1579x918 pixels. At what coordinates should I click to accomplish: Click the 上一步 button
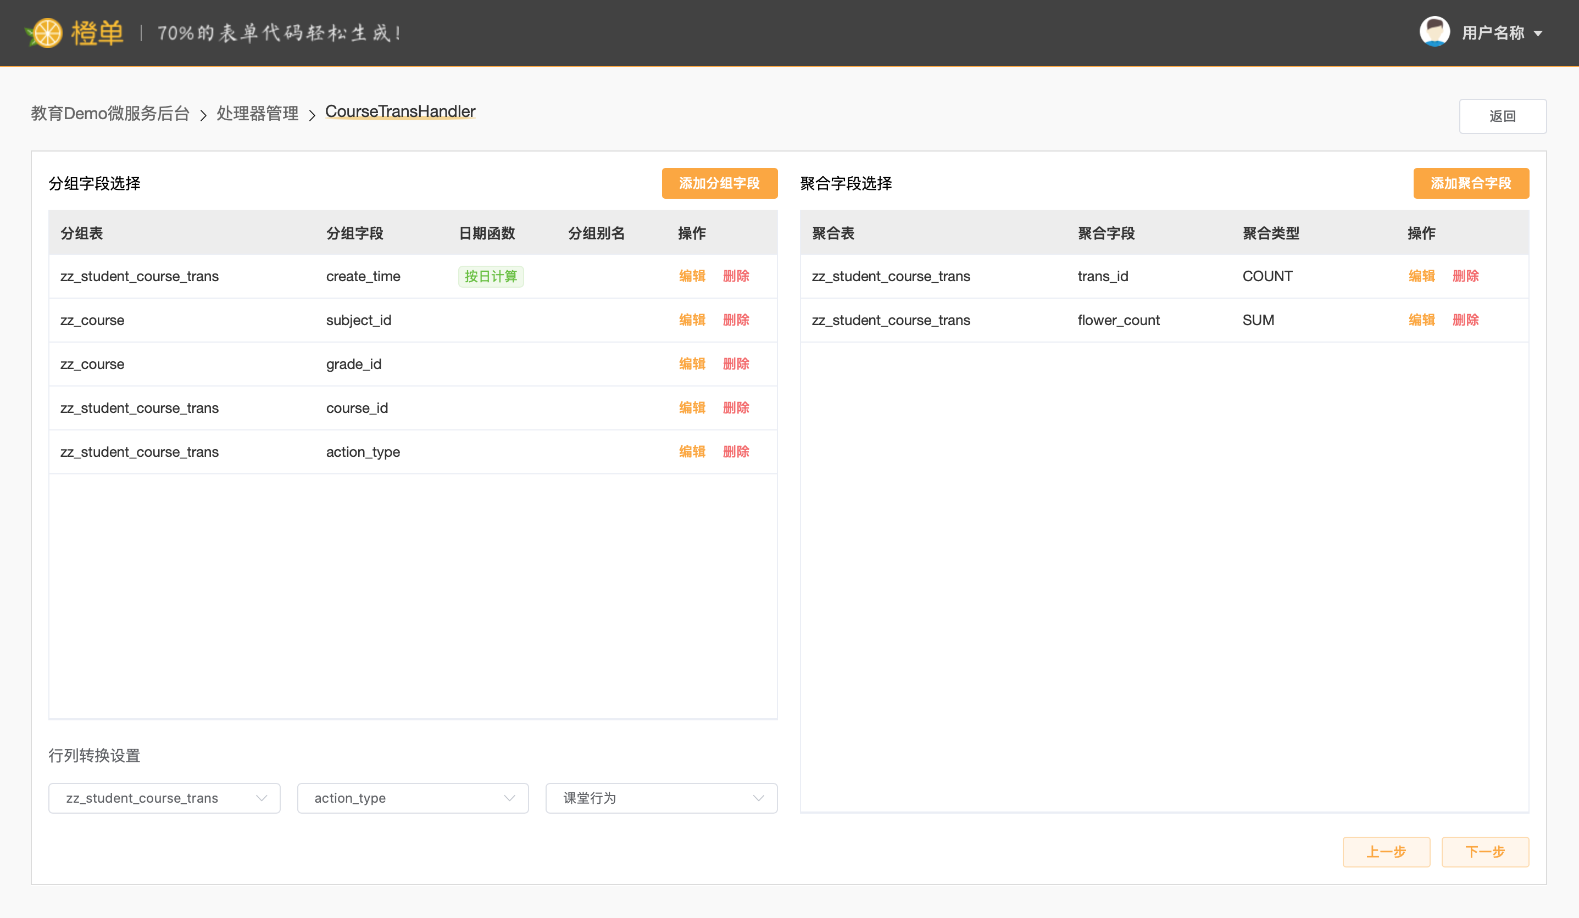(1386, 852)
